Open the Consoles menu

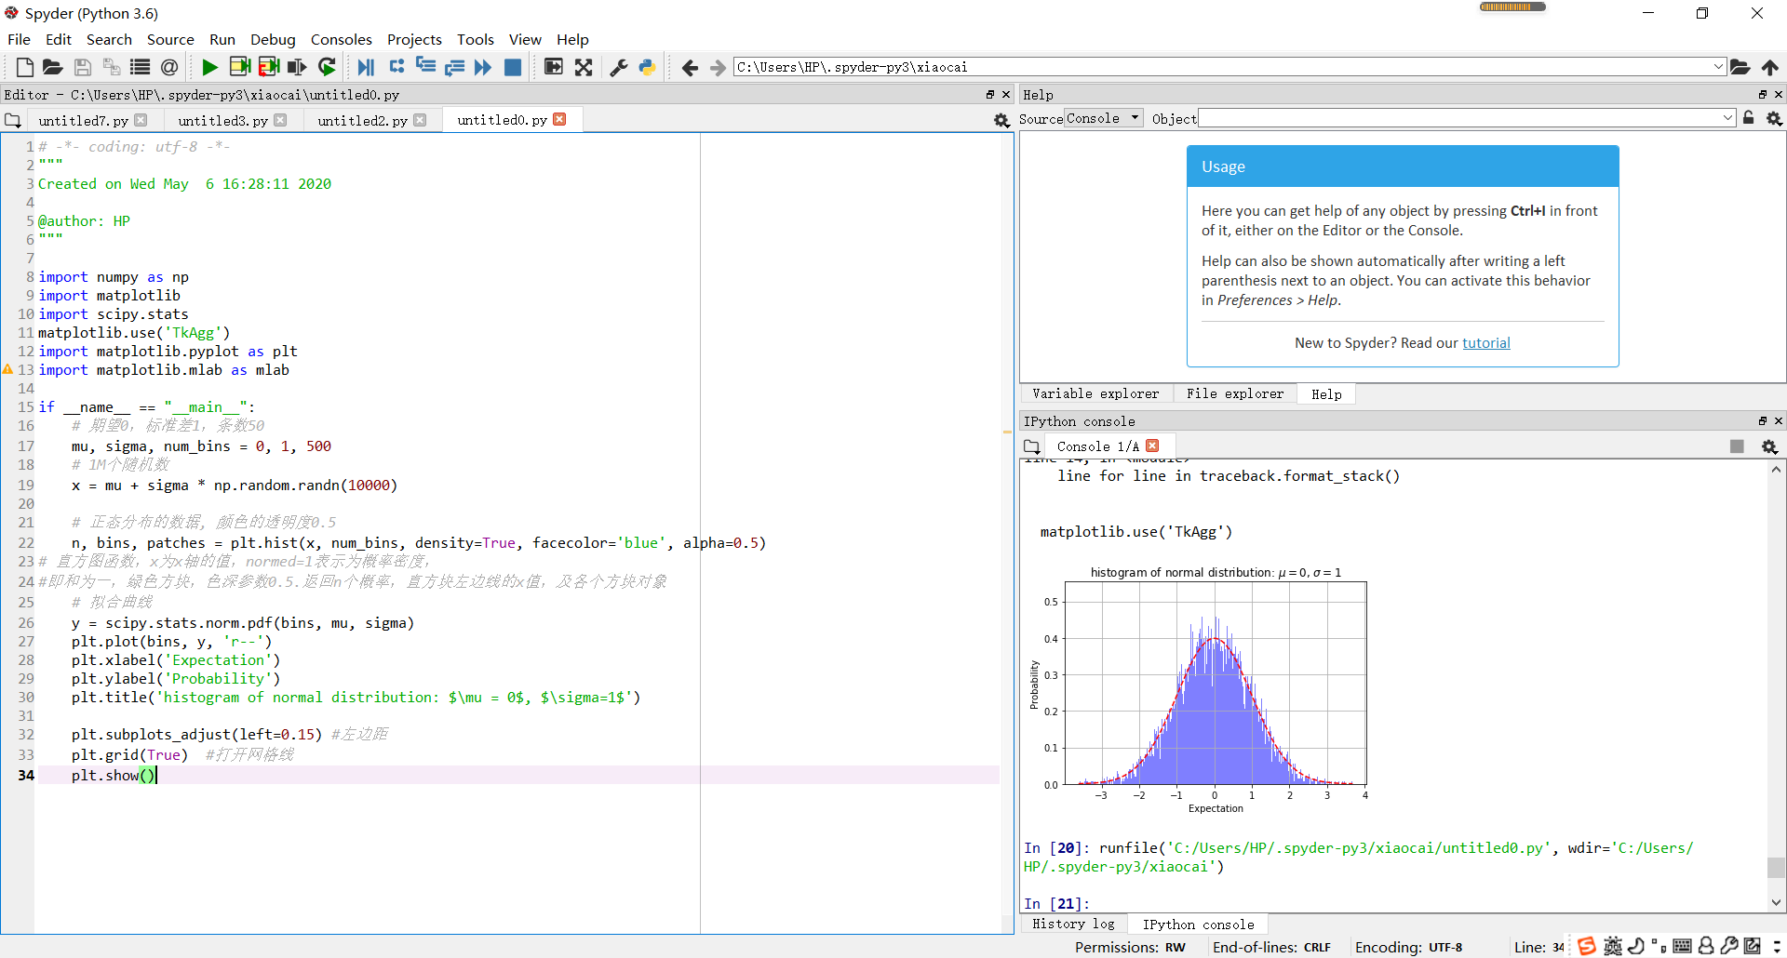(341, 39)
